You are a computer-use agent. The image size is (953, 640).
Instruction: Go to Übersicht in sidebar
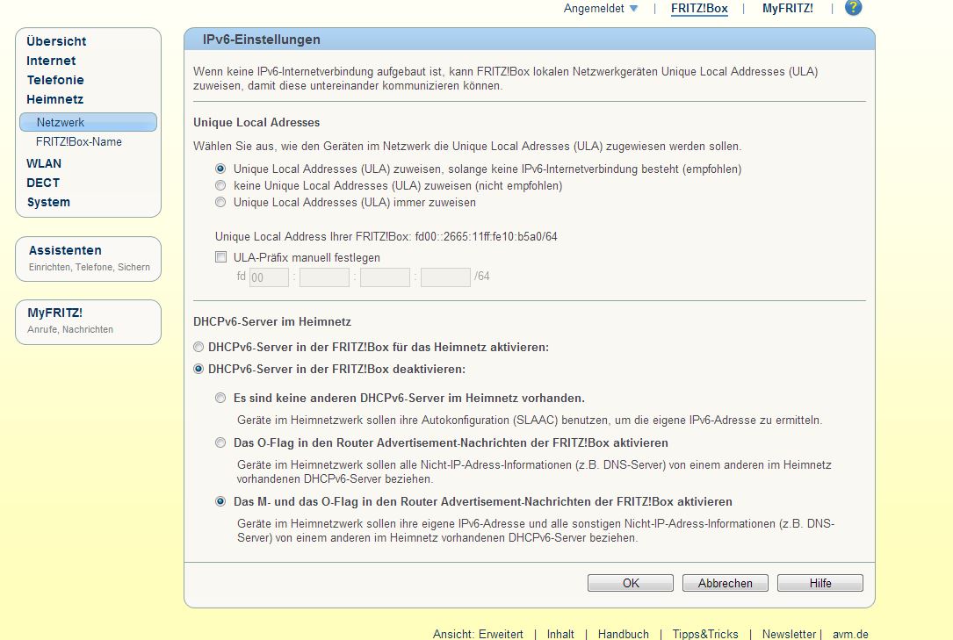[x=56, y=41]
